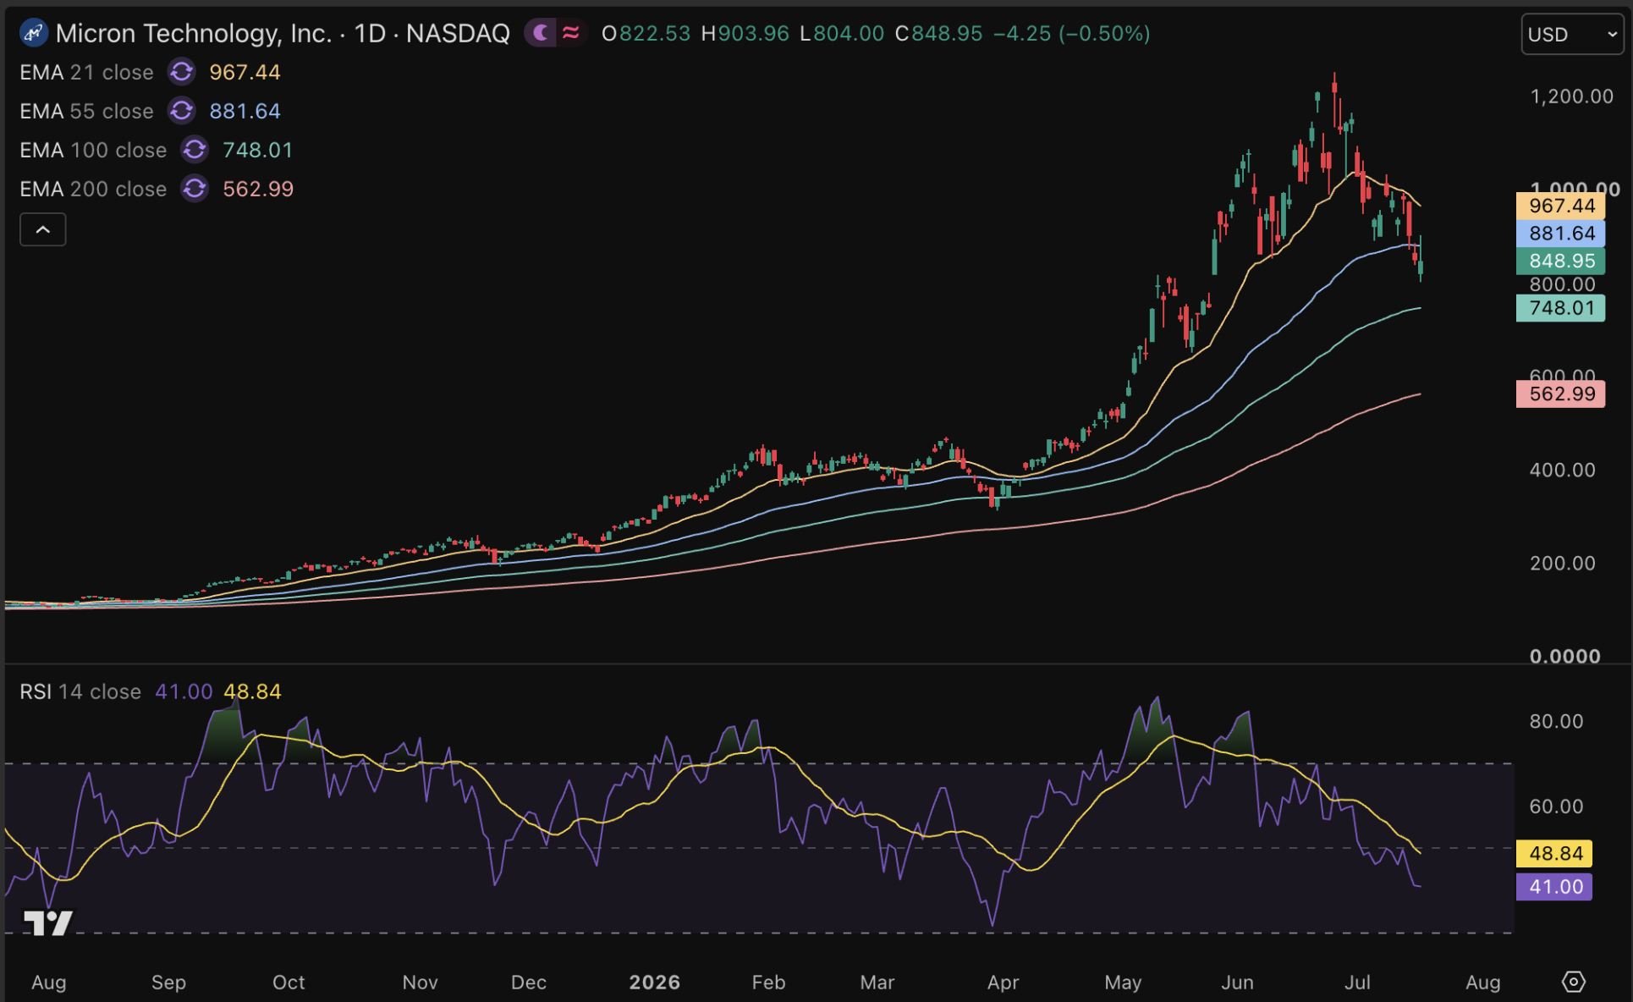Click the blue 881.64 price axis label
The height and width of the screenshot is (1002, 1633).
click(1561, 234)
